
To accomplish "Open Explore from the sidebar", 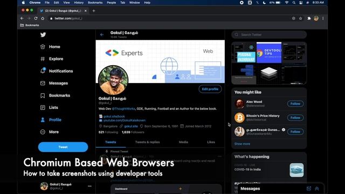I will (x=52, y=59).
